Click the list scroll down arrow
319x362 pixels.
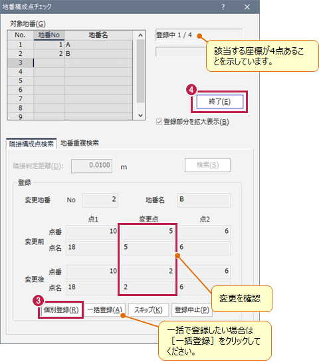point(140,115)
